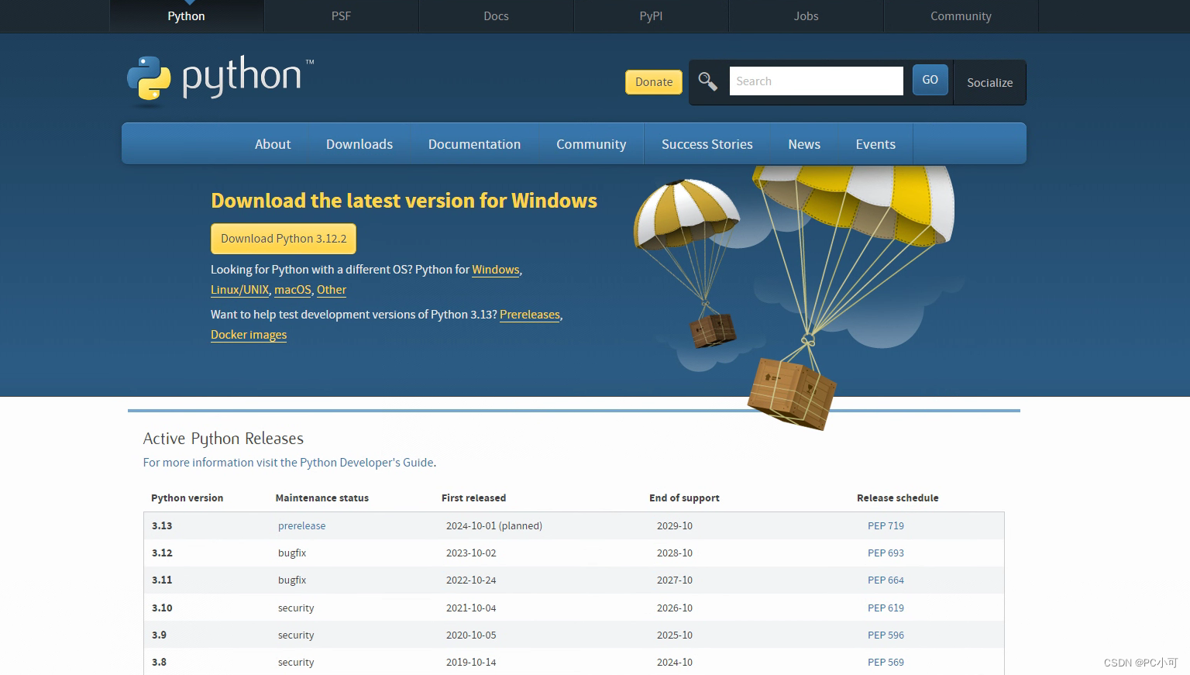Click version 3.11 in the table
This screenshot has width=1190, height=675.
point(162,580)
